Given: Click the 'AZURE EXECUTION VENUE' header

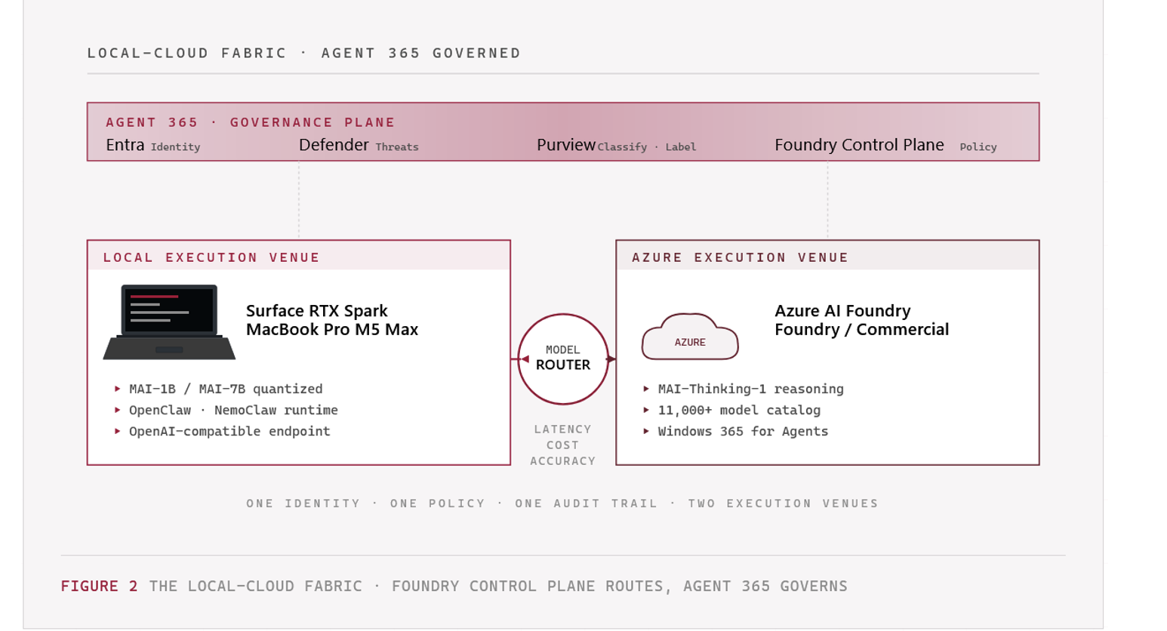Looking at the screenshot, I should [x=741, y=257].
